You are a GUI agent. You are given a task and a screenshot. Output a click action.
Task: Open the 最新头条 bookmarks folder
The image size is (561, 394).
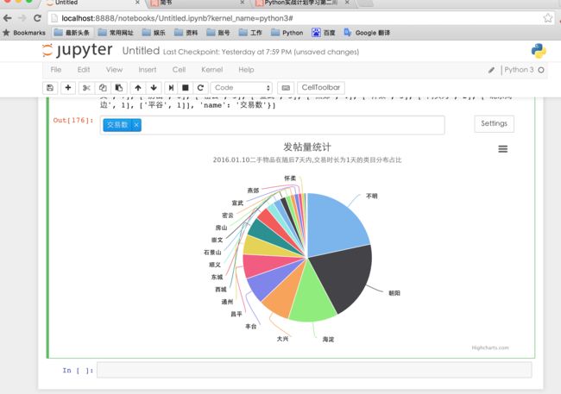(72, 33)
